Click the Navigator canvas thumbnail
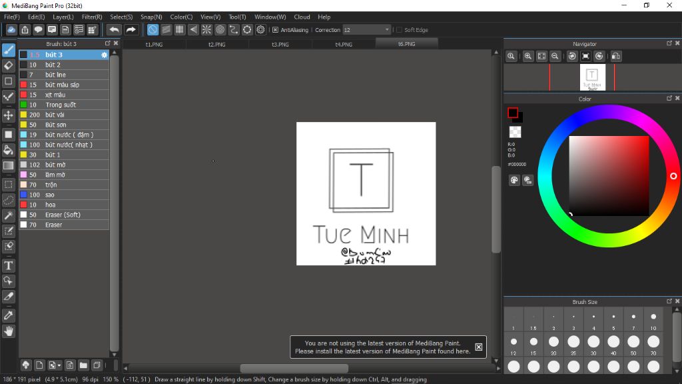 [592, 77]
